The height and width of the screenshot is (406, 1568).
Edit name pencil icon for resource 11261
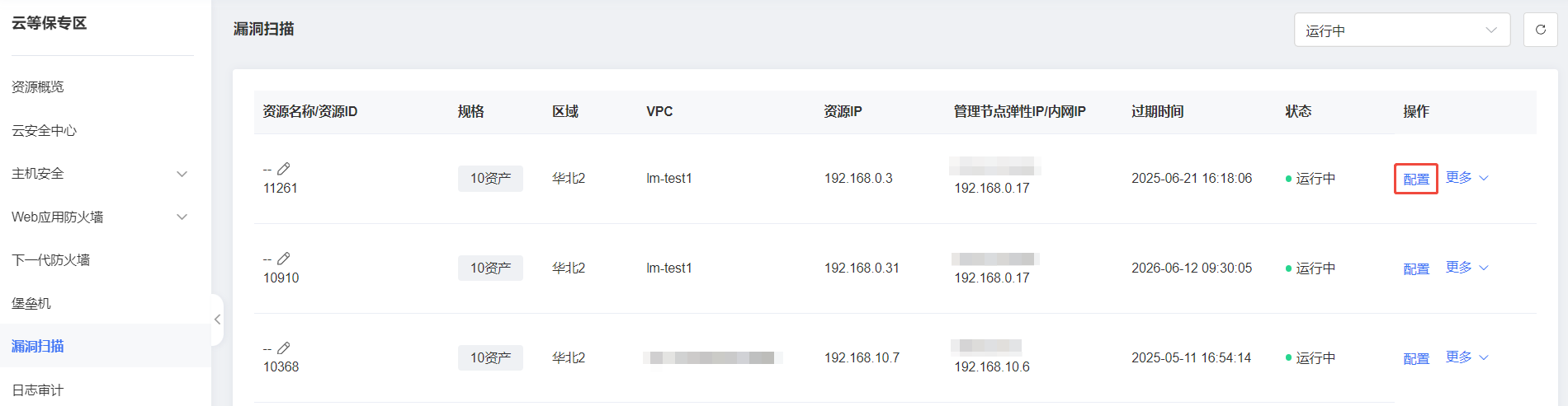click(283, 169)
